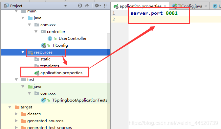Select the static folder
Image resolution: width=221 pixels, height=129 pixels.
pos(45,59)
